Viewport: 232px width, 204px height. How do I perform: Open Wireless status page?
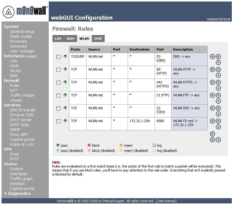17,183
